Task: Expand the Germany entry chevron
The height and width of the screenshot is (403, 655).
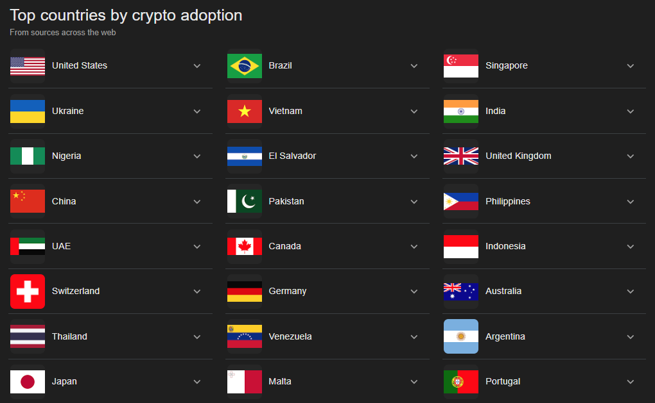Action: (x=414, y=292)
